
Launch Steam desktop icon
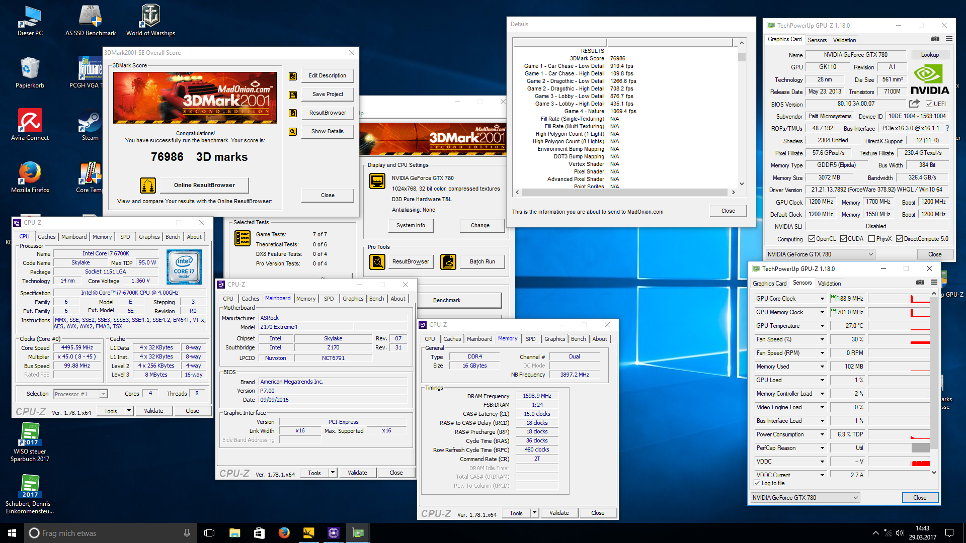[x=90, y=125]
